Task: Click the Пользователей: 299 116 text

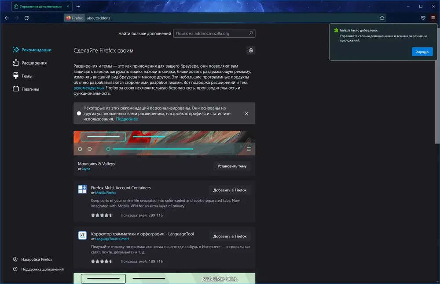Action: coord(142,215)
